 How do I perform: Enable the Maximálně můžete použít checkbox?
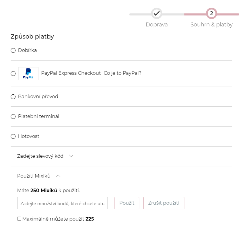click(x=19, y=219)
